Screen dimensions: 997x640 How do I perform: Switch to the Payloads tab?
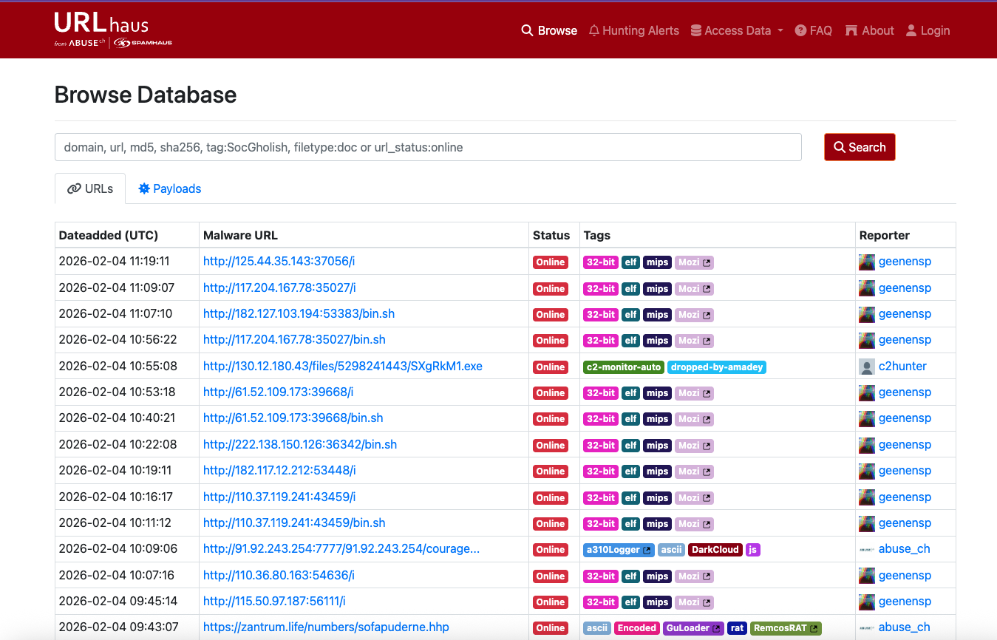[169, 188]
